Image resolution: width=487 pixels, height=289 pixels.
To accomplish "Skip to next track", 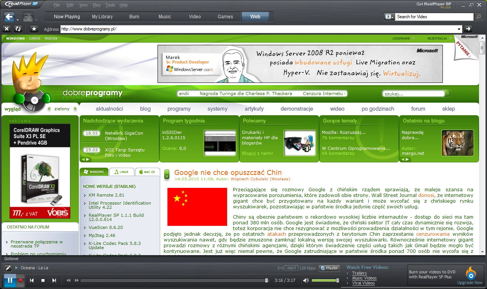I will pos(54,281).
